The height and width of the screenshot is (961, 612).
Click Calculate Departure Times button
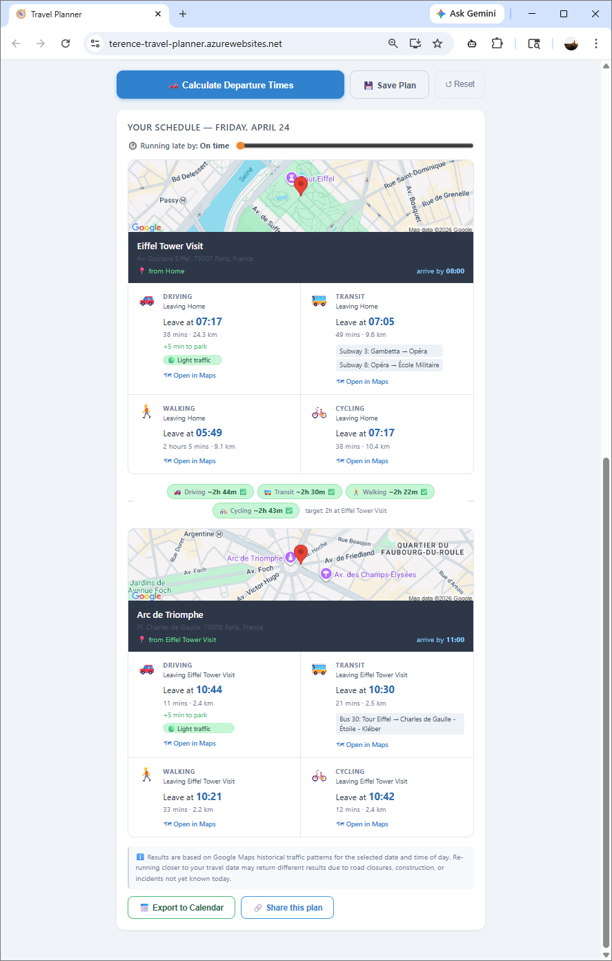pos(230,85)
